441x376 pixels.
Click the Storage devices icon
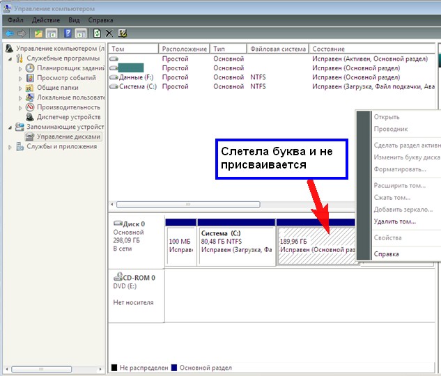point(20,127)
